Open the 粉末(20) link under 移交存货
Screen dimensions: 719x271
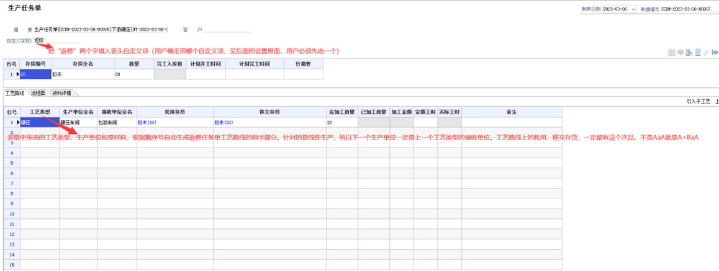224,123
